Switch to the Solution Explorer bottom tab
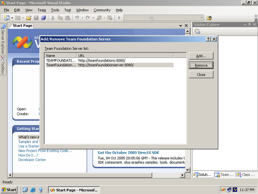Image resolution: width=258 pixels, height=194 pixels. pos(203,175)
